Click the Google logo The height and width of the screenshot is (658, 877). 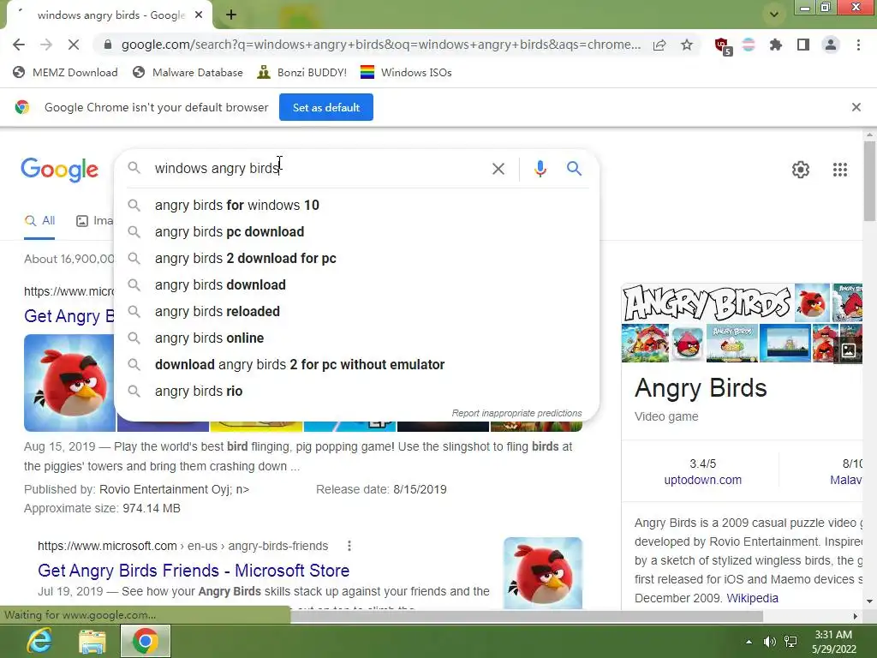tap(59, 169)
